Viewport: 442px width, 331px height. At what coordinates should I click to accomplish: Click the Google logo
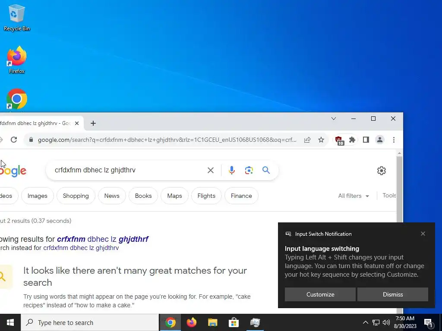(x=13, y=171)
